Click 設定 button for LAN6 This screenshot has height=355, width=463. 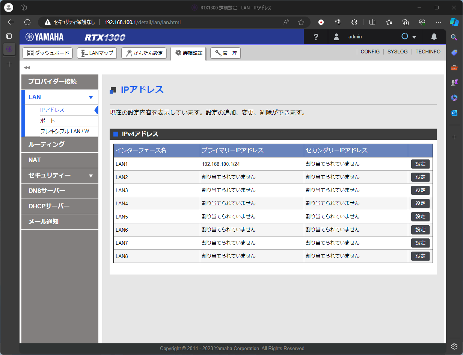[420, 230]
